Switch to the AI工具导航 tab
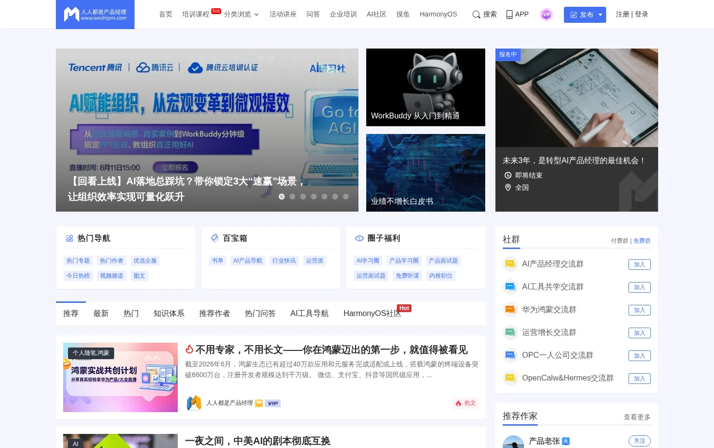Image resolution: width=714 pixels, height=448 pixels. click(309, 314)
